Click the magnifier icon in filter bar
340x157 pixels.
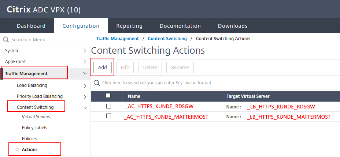click(97, 83)
